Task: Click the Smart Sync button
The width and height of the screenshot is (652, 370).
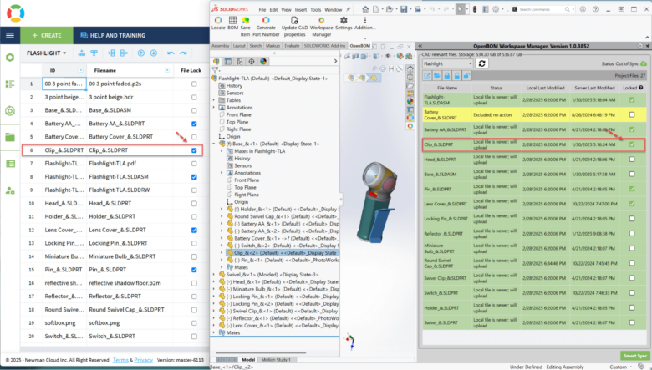Action: (634, 356)
